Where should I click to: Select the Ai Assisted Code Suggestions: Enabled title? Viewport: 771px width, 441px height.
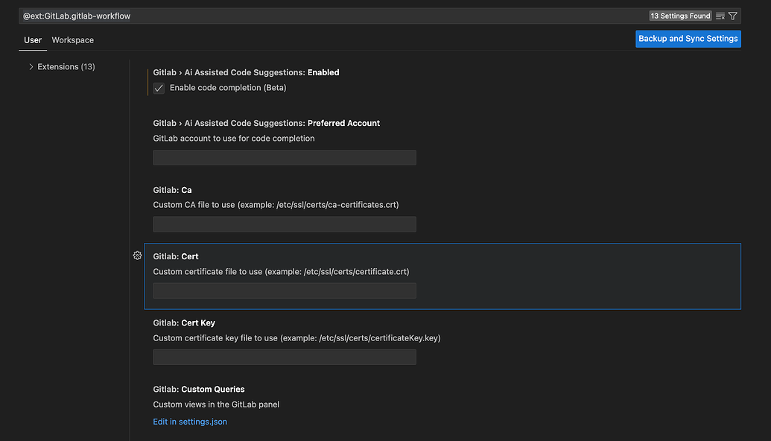pos(246,72)
